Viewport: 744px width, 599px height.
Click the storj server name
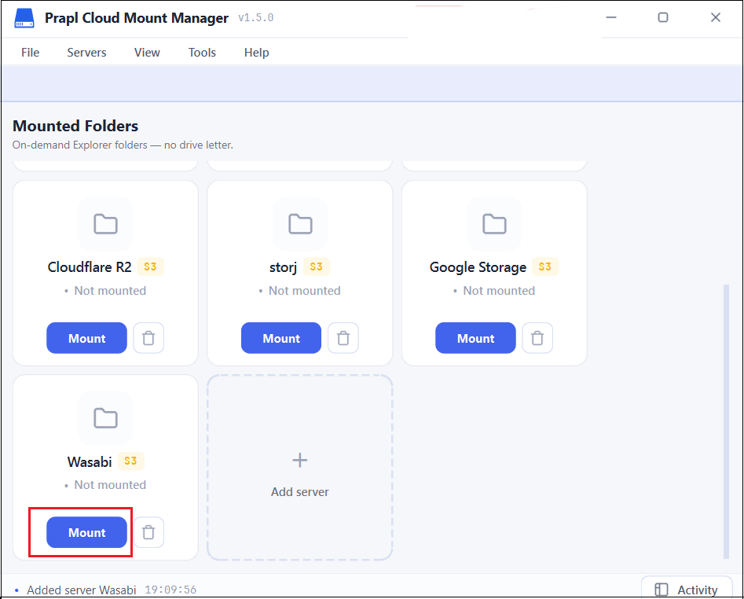pyautogui.click(x=284, y=268)
